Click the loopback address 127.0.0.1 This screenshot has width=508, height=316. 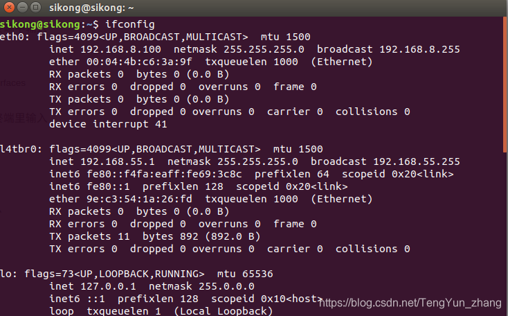click(108, 286)
